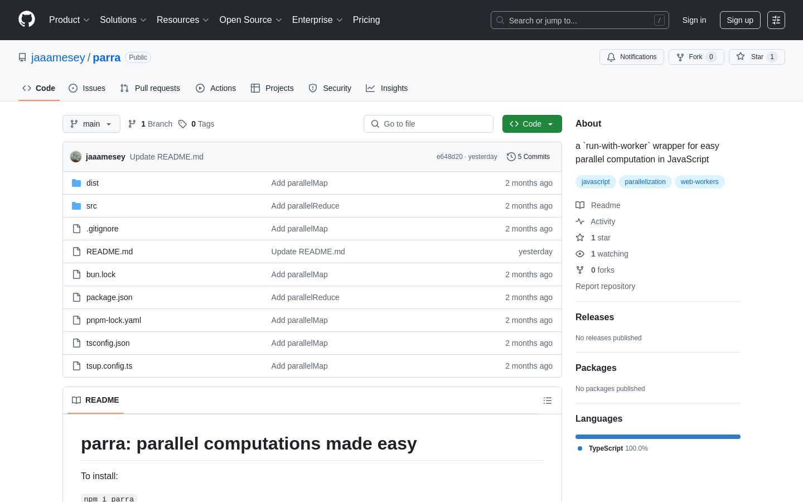
Task: Click Report repository link
Action: coord(605,286)
